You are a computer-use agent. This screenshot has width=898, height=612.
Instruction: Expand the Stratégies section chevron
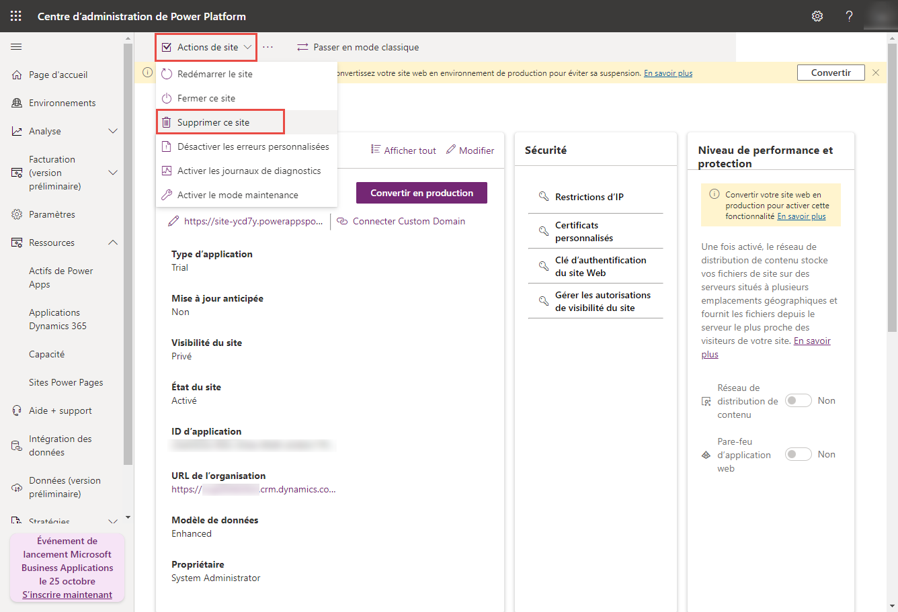click(113, 521)
